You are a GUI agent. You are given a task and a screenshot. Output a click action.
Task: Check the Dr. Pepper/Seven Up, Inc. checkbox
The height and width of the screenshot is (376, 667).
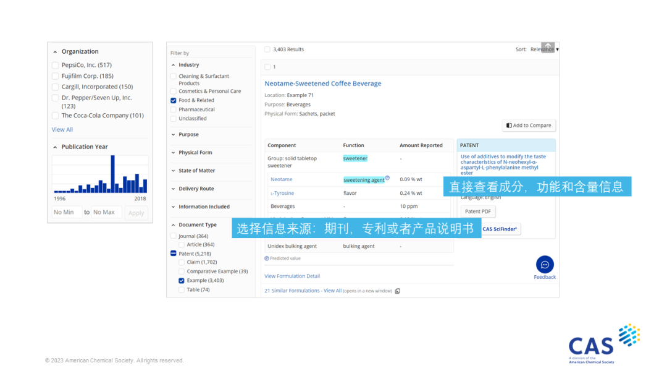click(56, 98)
